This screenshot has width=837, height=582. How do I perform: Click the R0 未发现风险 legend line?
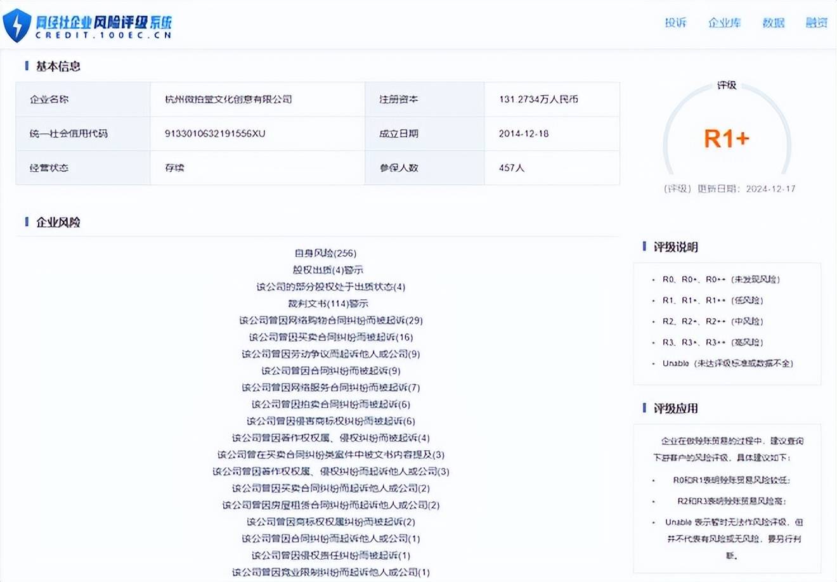tap(721, 280)
